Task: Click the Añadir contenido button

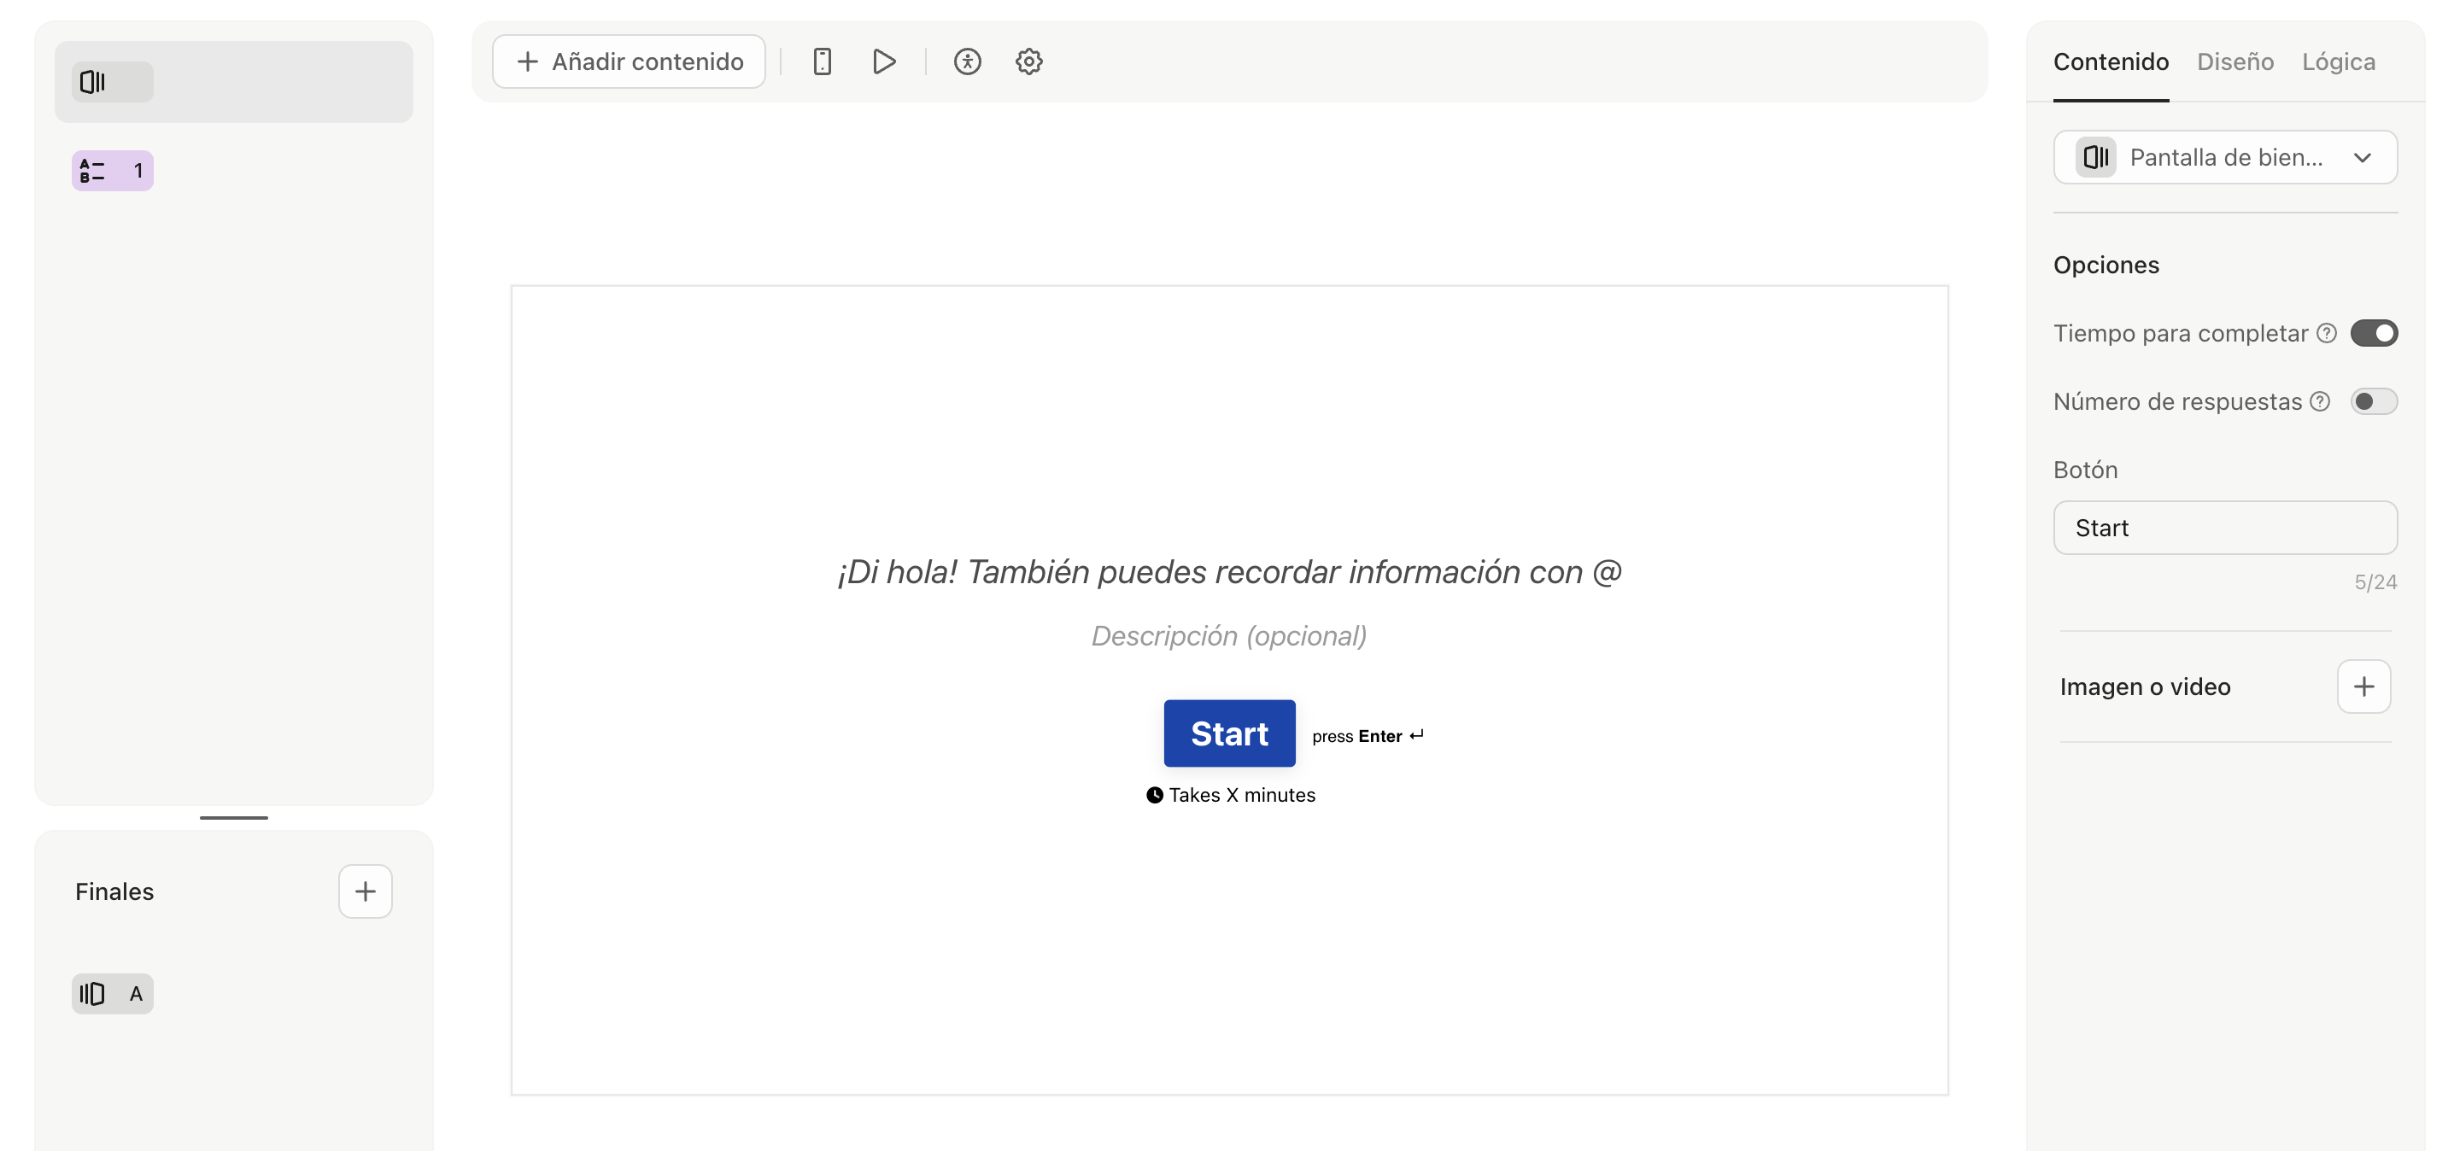Action: click(x=629, y=62)
